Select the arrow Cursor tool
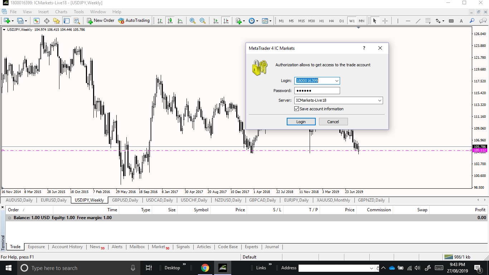Screen dimensions: 489x275 374,21
